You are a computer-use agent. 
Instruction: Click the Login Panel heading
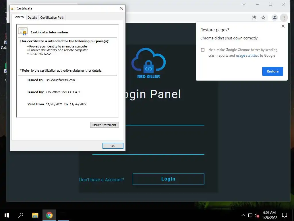pos(153,94)
